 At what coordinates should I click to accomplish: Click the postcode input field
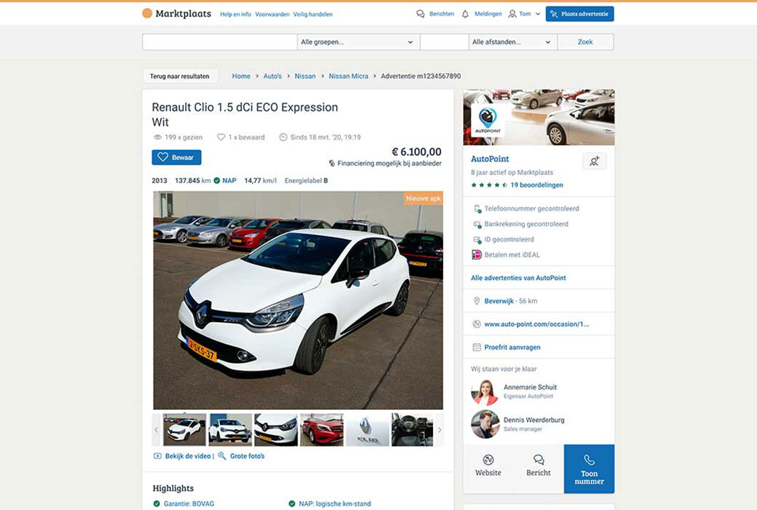[445, 42]
